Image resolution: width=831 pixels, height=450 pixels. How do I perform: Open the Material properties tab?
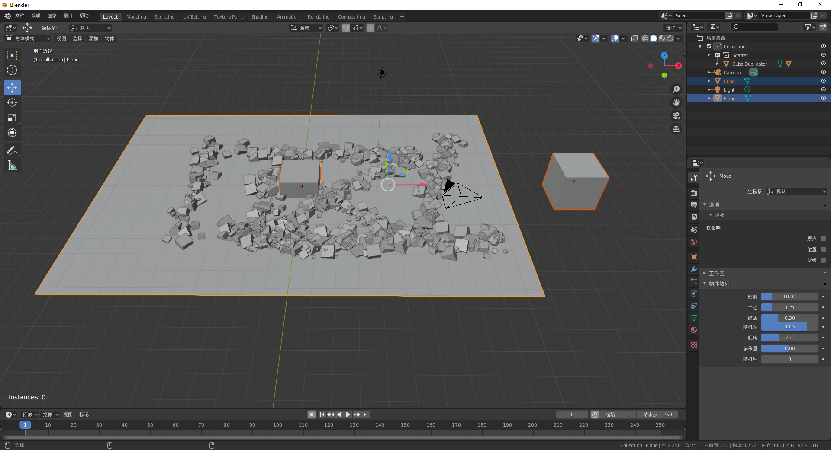(x=694, y=330)
